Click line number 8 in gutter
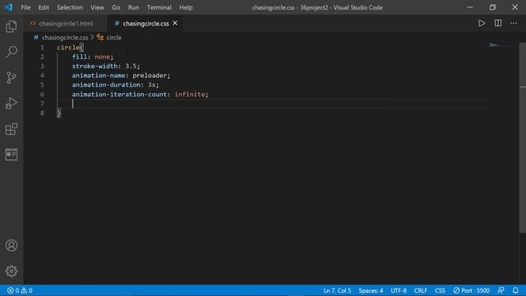Screen dimensions: 526x296 tap(42, 113)
